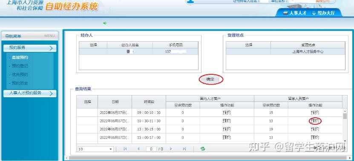354x161 pixels.
Task: Jump to last page of results
Action: click(184, 149)
